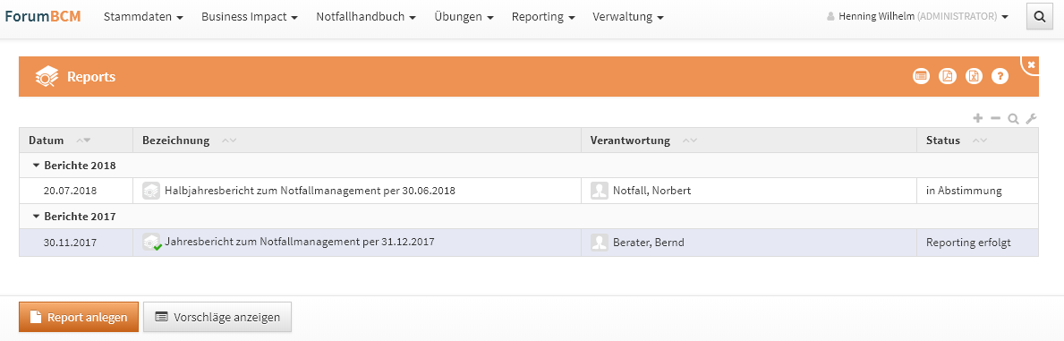Click the Vorschläge anzeigen button
Image resolution: width=1064 pixels, height=341 pixels.
point(217,317)
